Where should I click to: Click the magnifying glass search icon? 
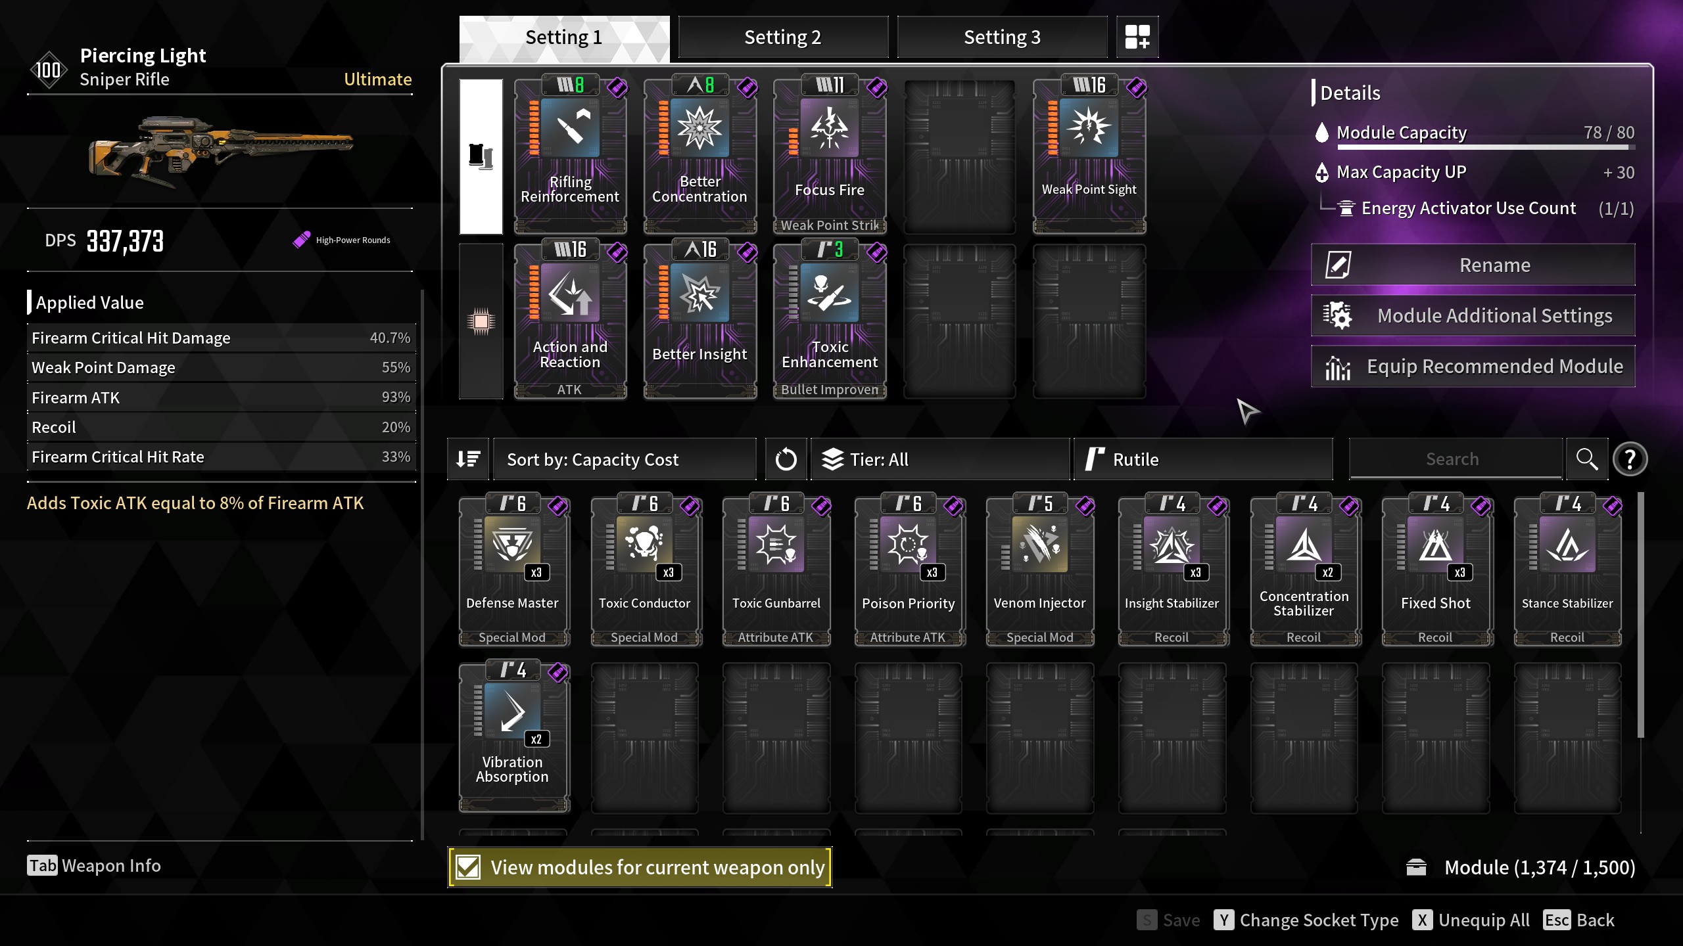(x=1587, y=459)
